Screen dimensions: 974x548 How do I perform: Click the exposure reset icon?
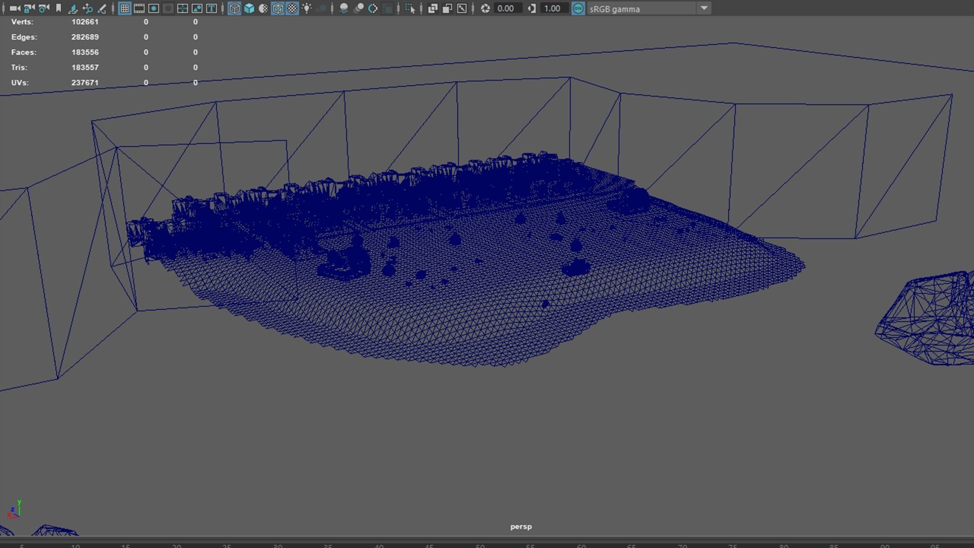tap(485, 8)
